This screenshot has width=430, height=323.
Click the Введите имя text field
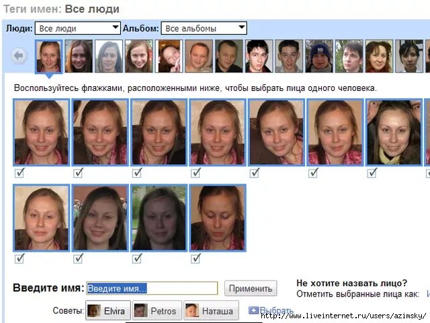(x=152, y=288)
